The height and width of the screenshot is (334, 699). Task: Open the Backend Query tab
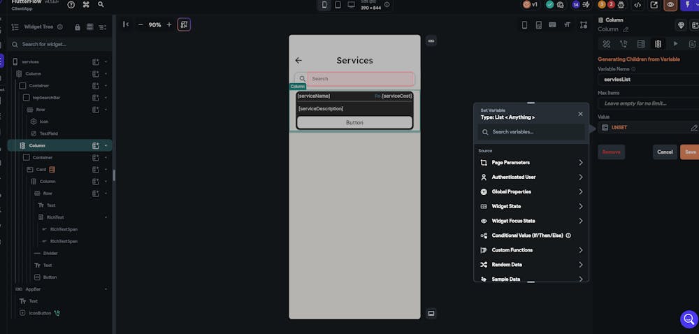tap(641, 43)
